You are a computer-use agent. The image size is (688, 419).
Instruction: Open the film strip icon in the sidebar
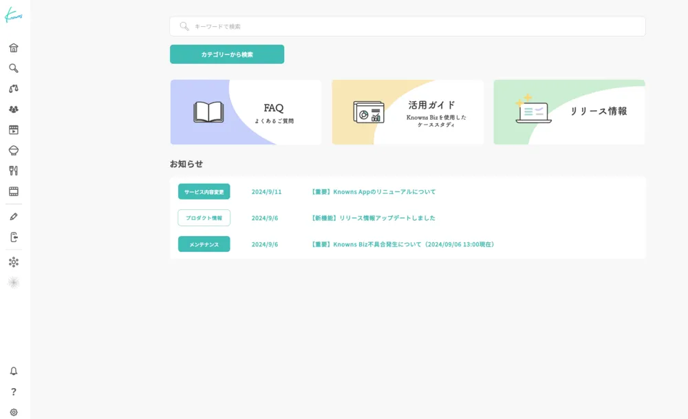tap(14, 191)
